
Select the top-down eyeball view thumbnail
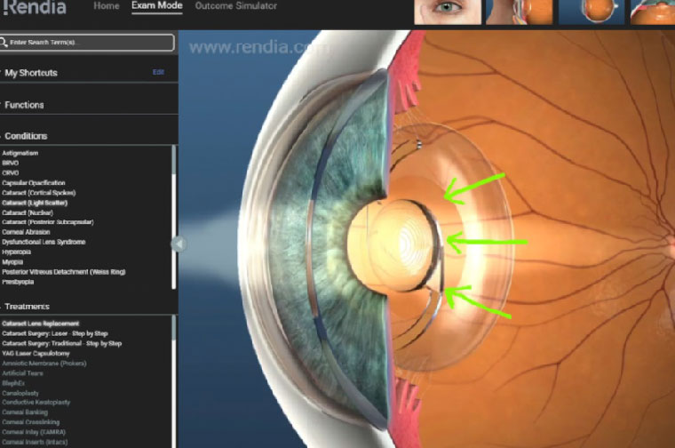point(591,12)
